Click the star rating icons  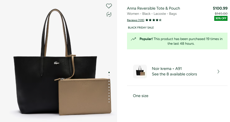coord(154,20)
